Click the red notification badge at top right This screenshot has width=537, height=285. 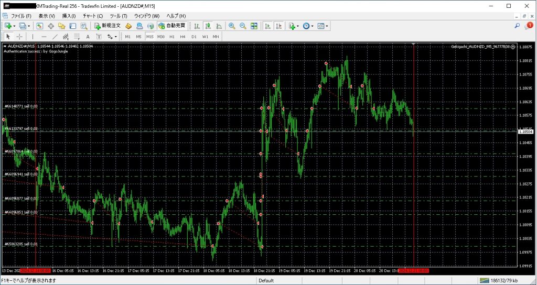530,25
